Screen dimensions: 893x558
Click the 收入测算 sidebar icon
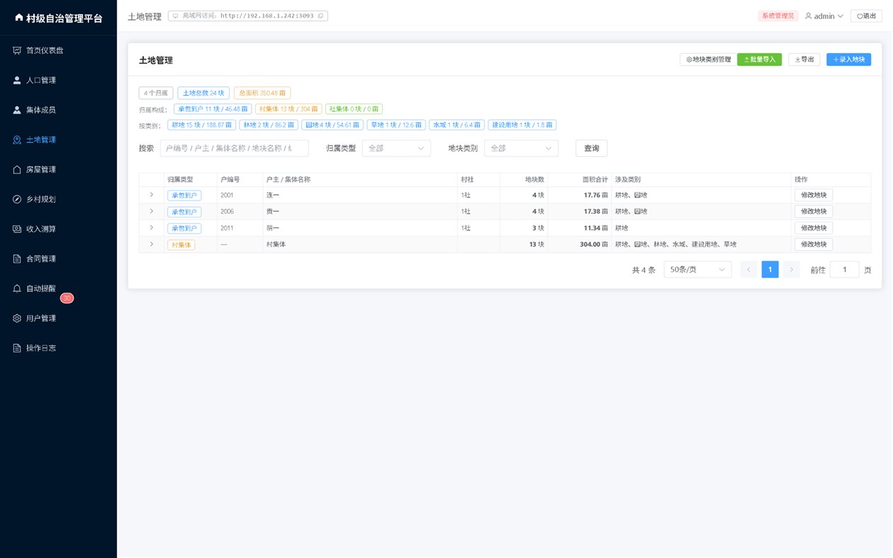[x=17, y=229]
